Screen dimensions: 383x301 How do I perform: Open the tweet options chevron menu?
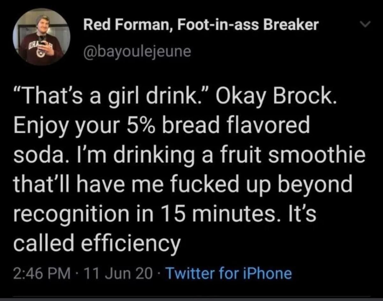pos(368,24)
